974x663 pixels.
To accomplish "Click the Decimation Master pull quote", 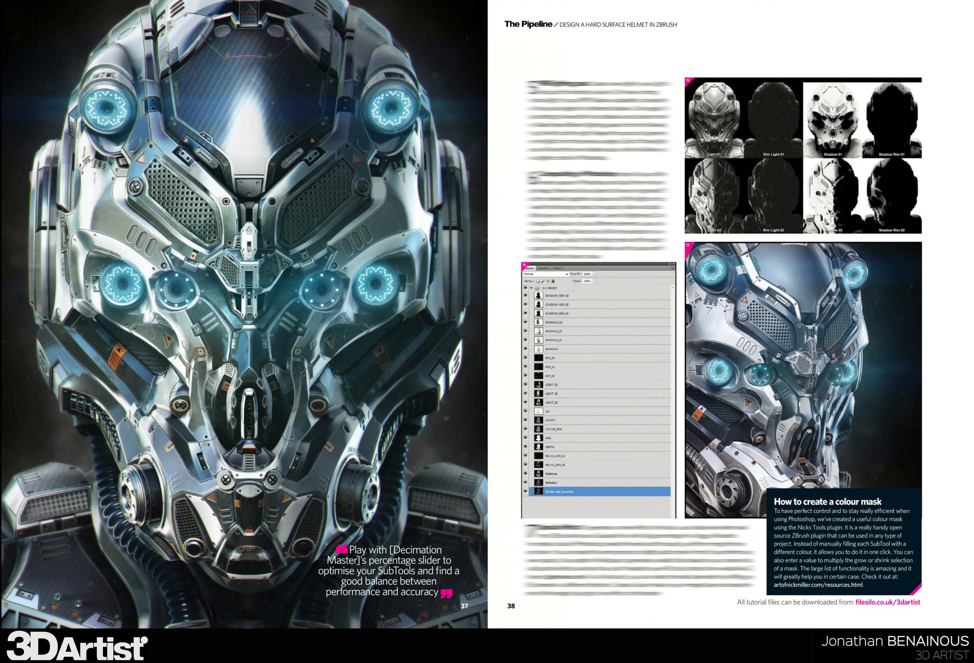I will [x=389, y=571].
